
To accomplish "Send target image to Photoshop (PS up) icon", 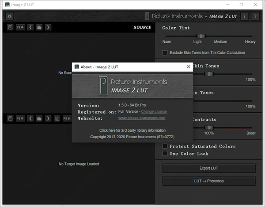I will 67,118.
